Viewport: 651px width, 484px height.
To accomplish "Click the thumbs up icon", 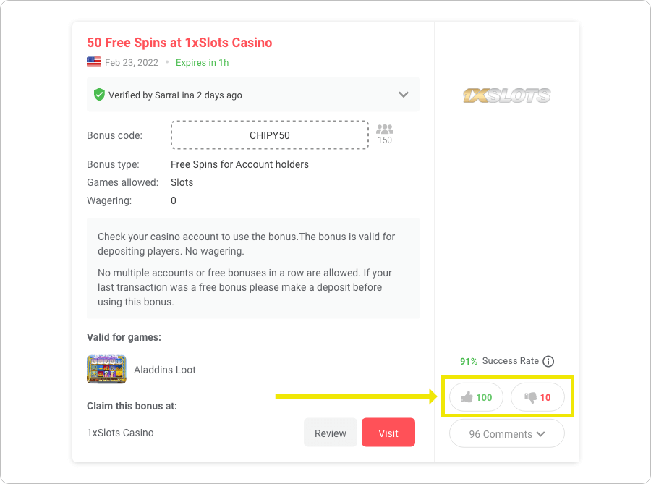I will (467, 397).
